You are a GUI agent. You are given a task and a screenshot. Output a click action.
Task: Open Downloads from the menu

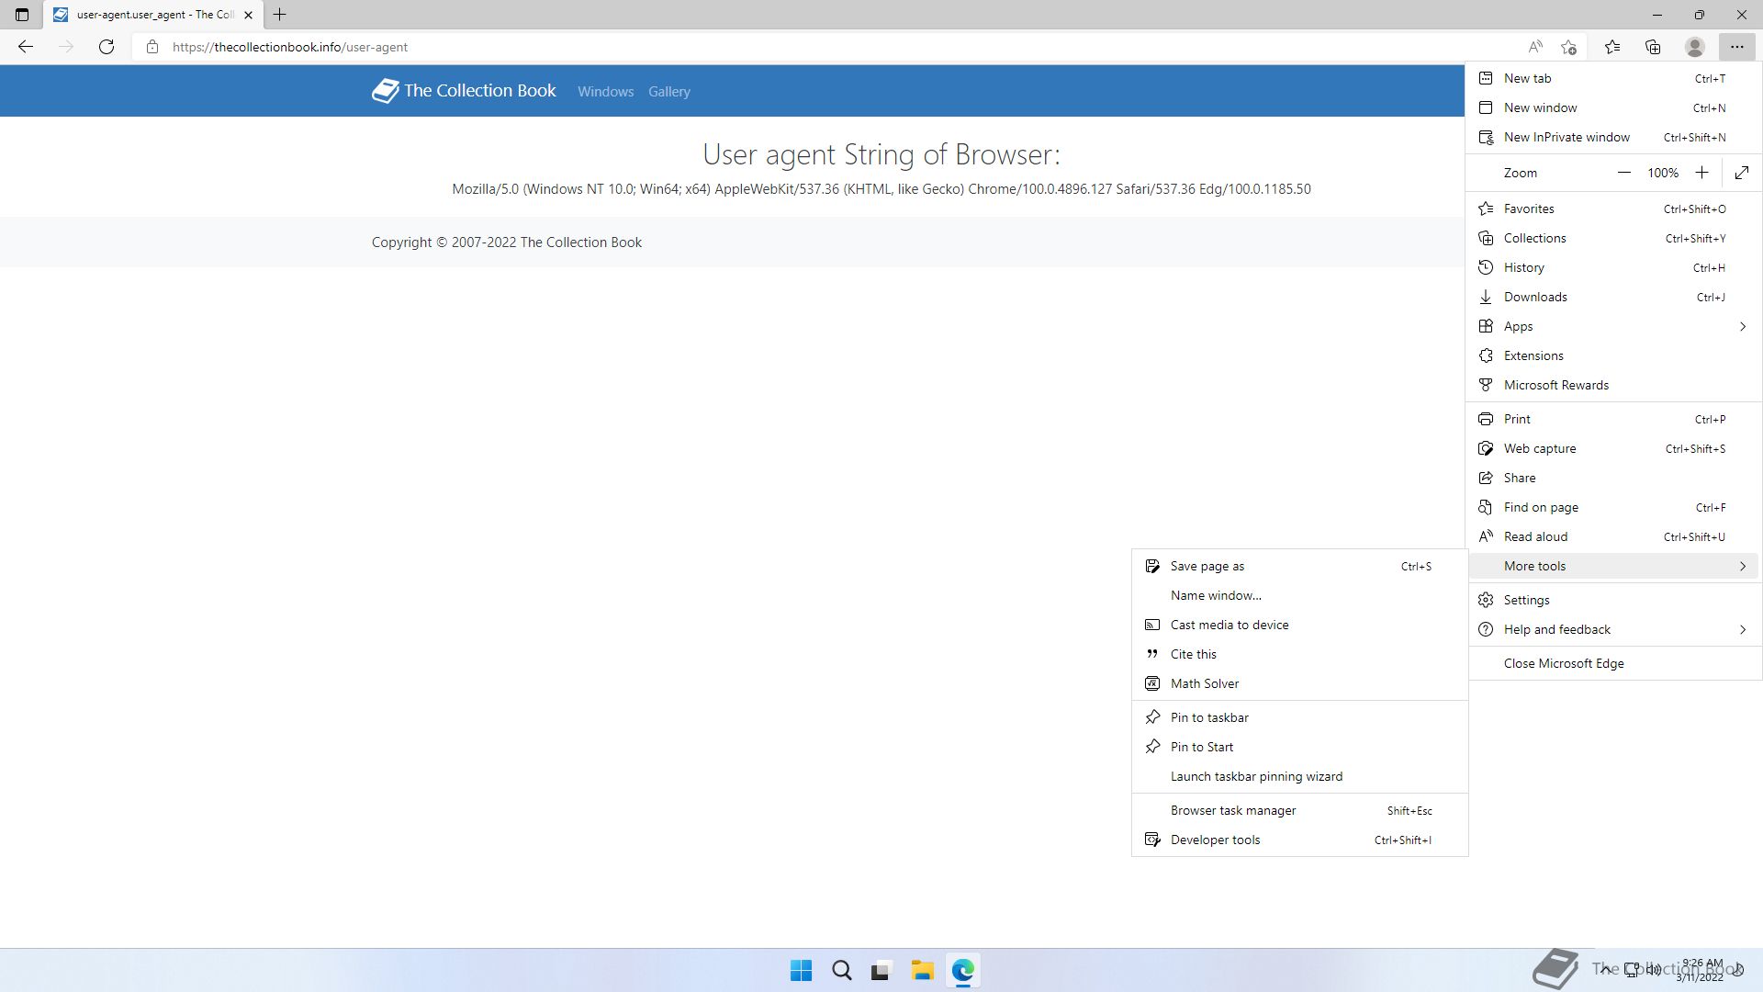coord(1613,297)
